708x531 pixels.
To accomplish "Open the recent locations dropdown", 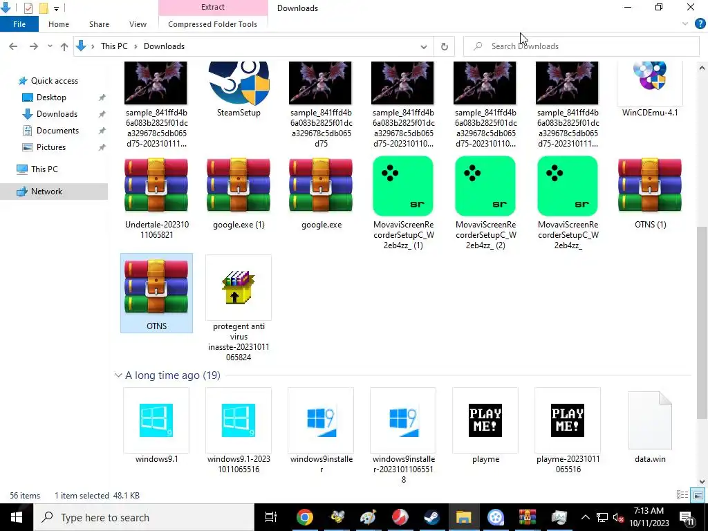I will coord(50,46).
